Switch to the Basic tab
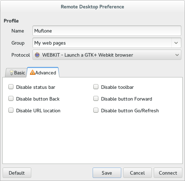Screen dimensions: 185x181 16,73
